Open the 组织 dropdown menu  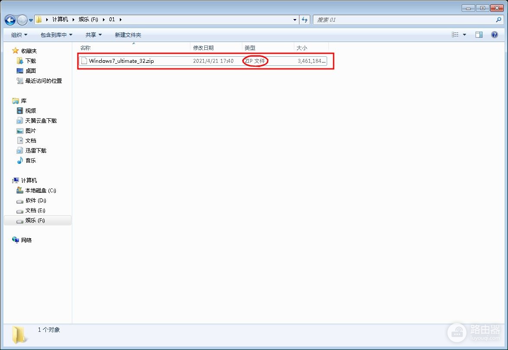click(19, 35)
